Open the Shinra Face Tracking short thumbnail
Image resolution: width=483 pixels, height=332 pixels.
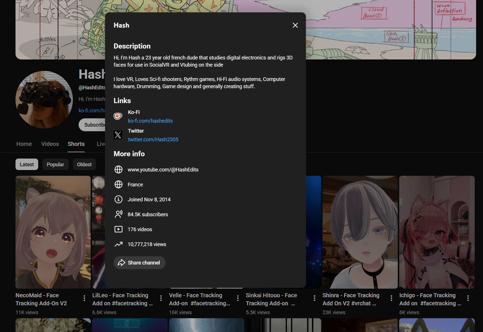[x=360, y=232]
